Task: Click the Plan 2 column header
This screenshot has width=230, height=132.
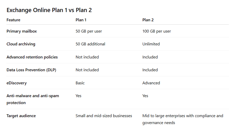Action: coord(148,20)
